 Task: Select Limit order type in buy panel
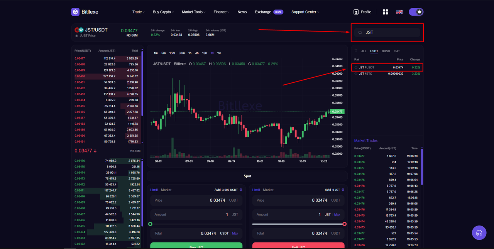tap(154, 190)
